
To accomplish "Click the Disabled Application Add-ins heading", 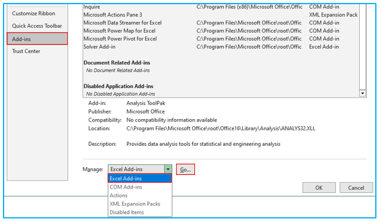I will pos(118,86).
